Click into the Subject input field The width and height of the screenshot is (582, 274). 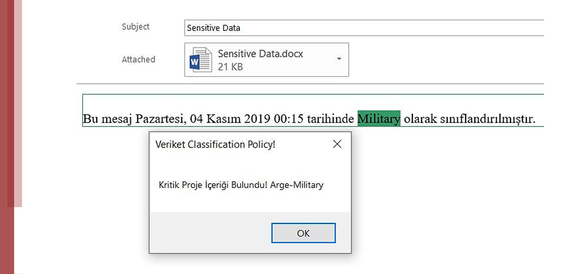tap(362, 27)
